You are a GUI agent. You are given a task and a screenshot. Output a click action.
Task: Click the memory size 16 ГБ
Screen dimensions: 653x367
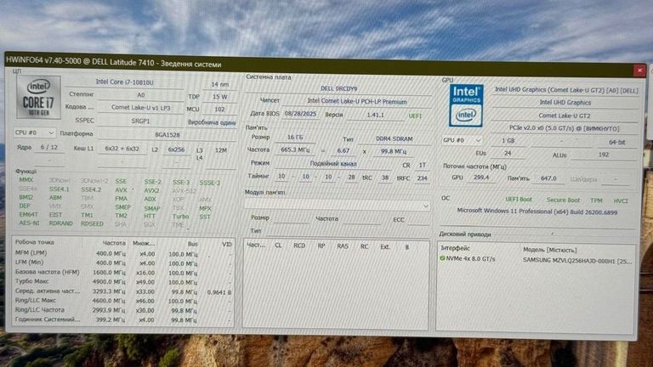tap(295, 137)
